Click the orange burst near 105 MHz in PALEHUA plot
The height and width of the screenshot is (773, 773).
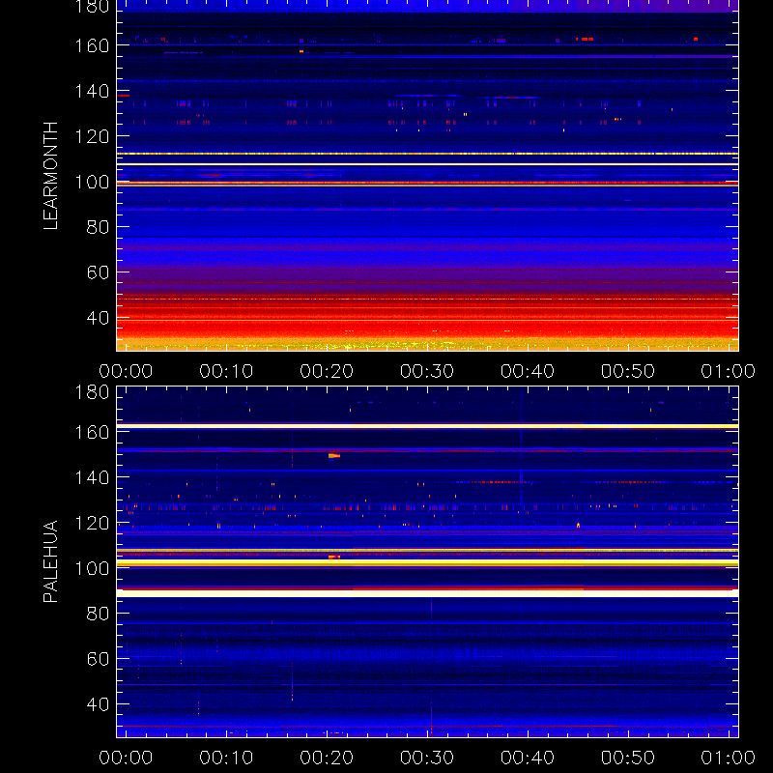coord(334,558)
